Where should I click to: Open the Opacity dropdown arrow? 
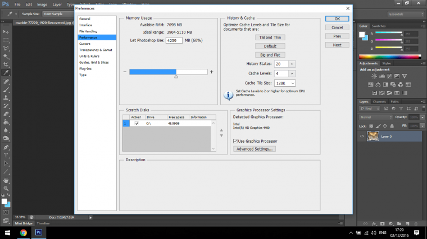click(423, 117)
